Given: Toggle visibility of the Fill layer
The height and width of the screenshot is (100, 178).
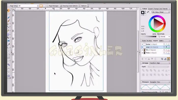Looking at the screenshot, I should click(x=167, y=50).
